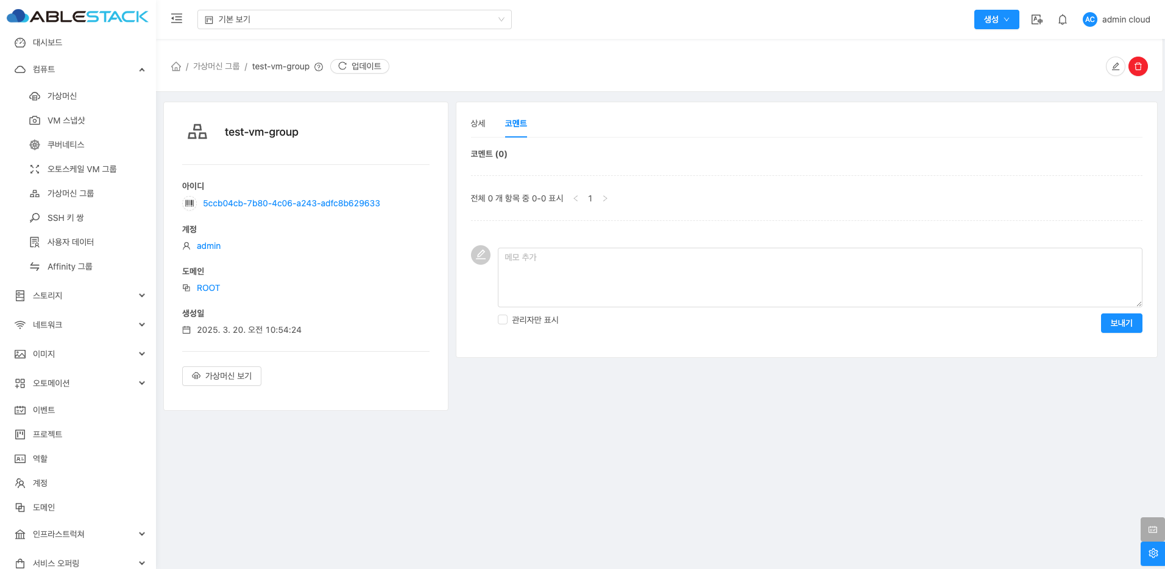Go to next comments page arrow

tap(605, 198)
